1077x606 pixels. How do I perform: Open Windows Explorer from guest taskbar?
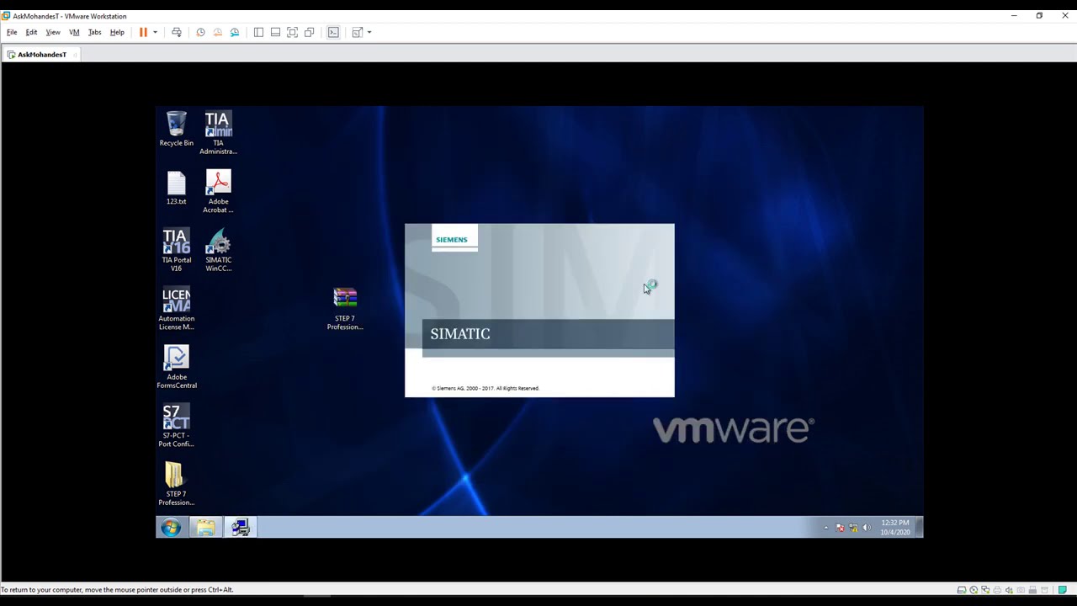(x=206, y=528)
